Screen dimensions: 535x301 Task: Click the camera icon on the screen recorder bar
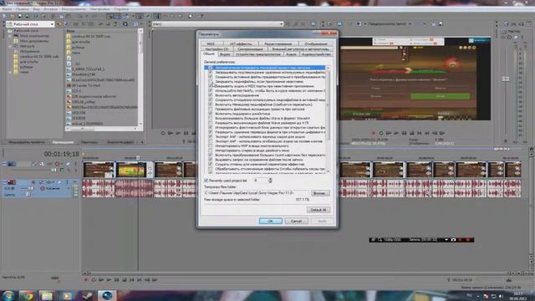(453, 240)
